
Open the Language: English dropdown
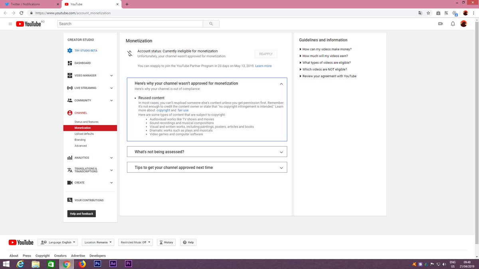(58, 242)
